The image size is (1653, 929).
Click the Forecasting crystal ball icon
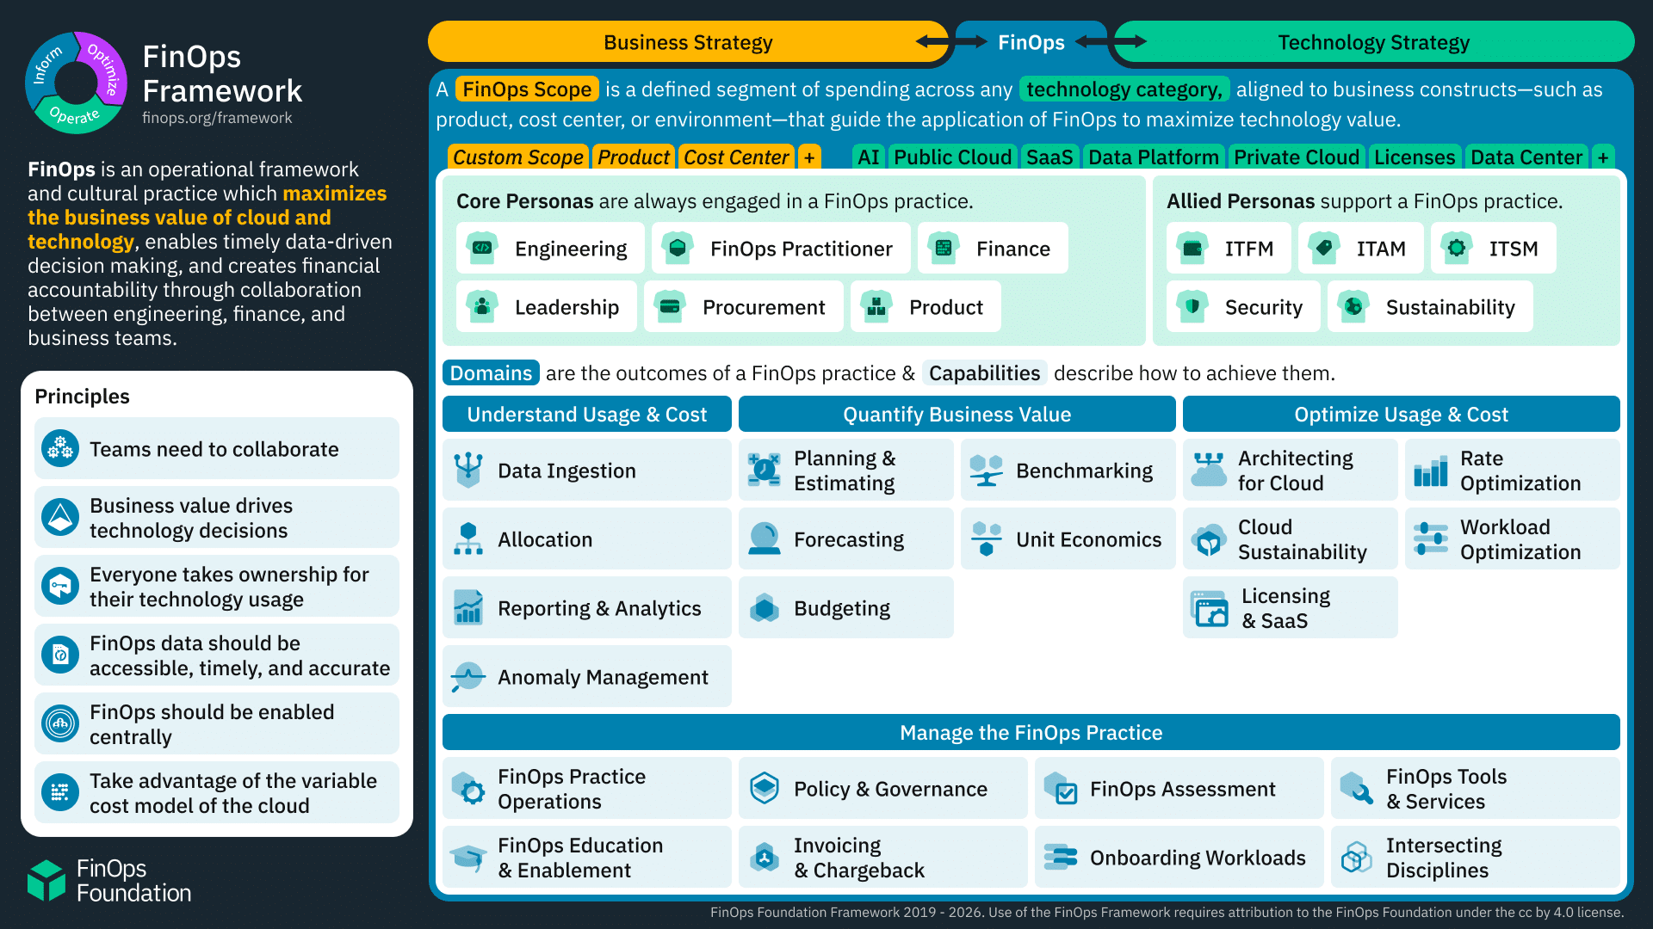tap(764, 539)
